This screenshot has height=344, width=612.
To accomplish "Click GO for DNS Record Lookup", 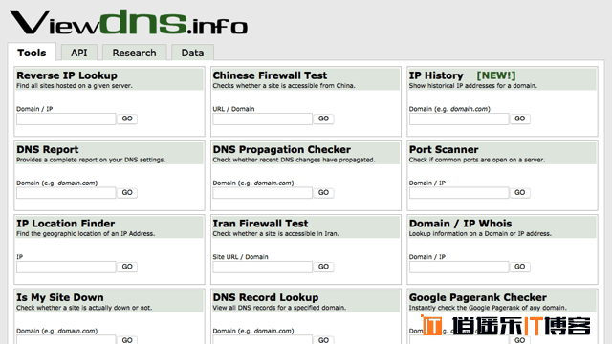I will (323, 340).
